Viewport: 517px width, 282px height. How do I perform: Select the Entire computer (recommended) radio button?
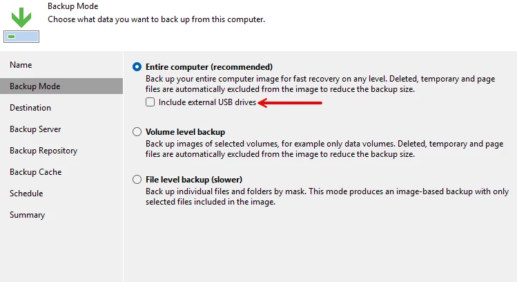137,67
